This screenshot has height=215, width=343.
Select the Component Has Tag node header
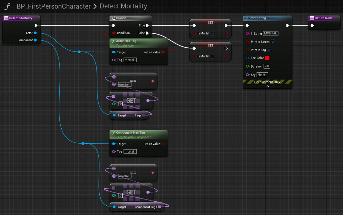click(139, 135)
